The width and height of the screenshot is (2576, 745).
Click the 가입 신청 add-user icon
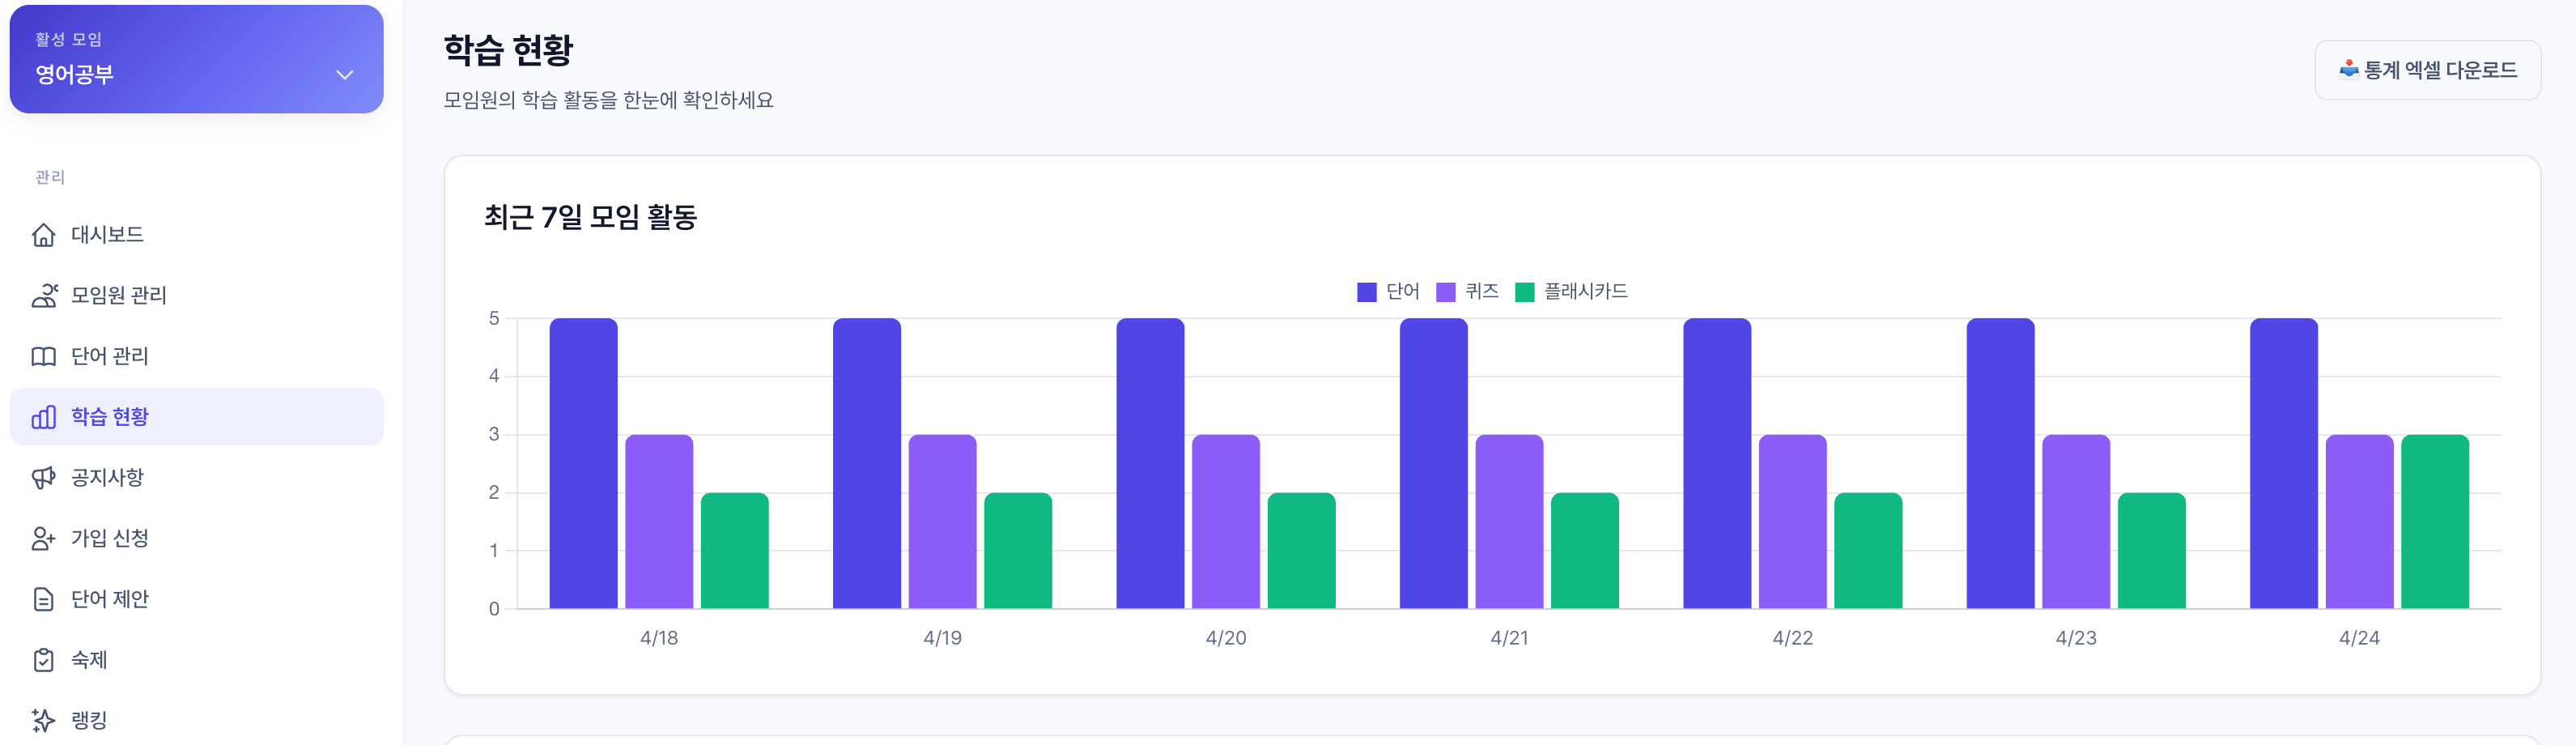[44, 539]
